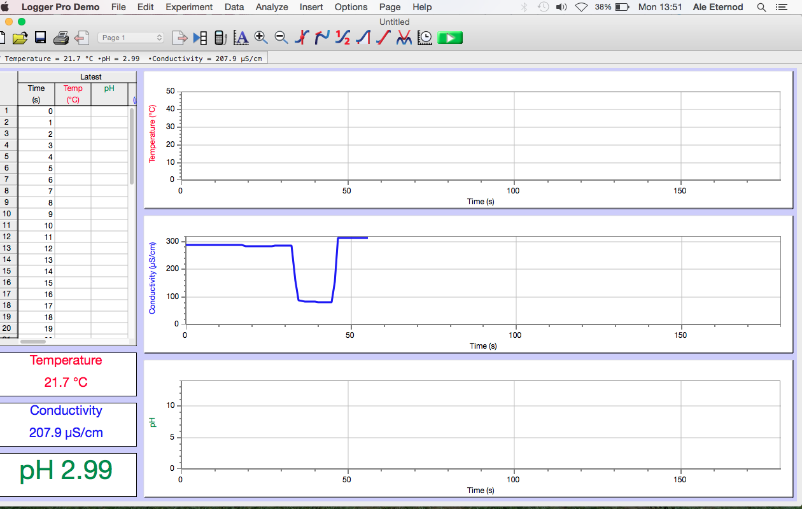802x509 pixels.
Task: Save the file with the floppy disk icon
Action: click(x=40, y=38)
